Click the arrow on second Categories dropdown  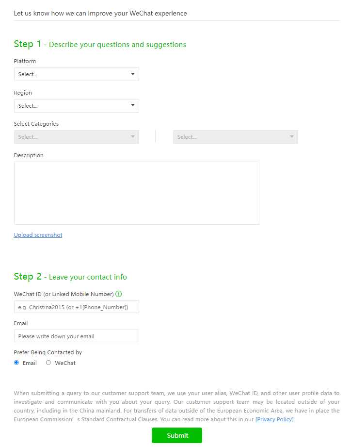click(291, 136)
